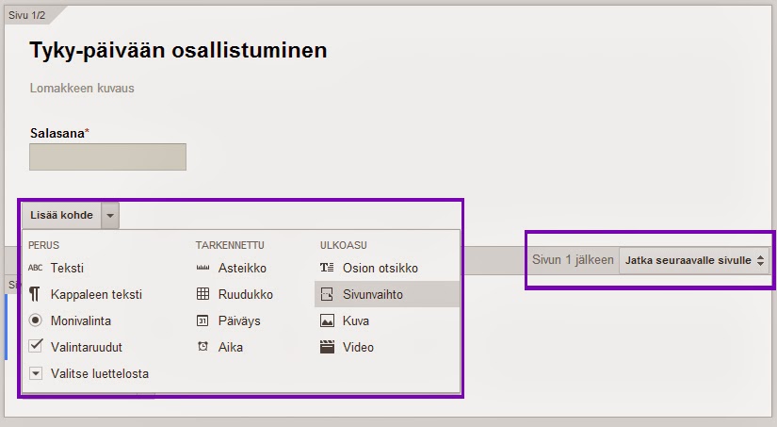Click the Video clapperboard icon
The height and width of the screenshot is (427, 777).
327,347
